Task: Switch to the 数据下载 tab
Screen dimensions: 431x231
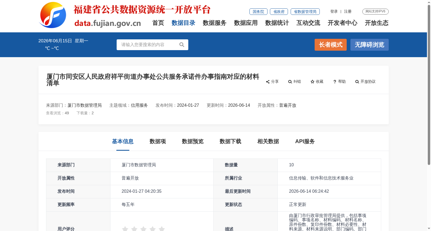Action: point(231,142)
